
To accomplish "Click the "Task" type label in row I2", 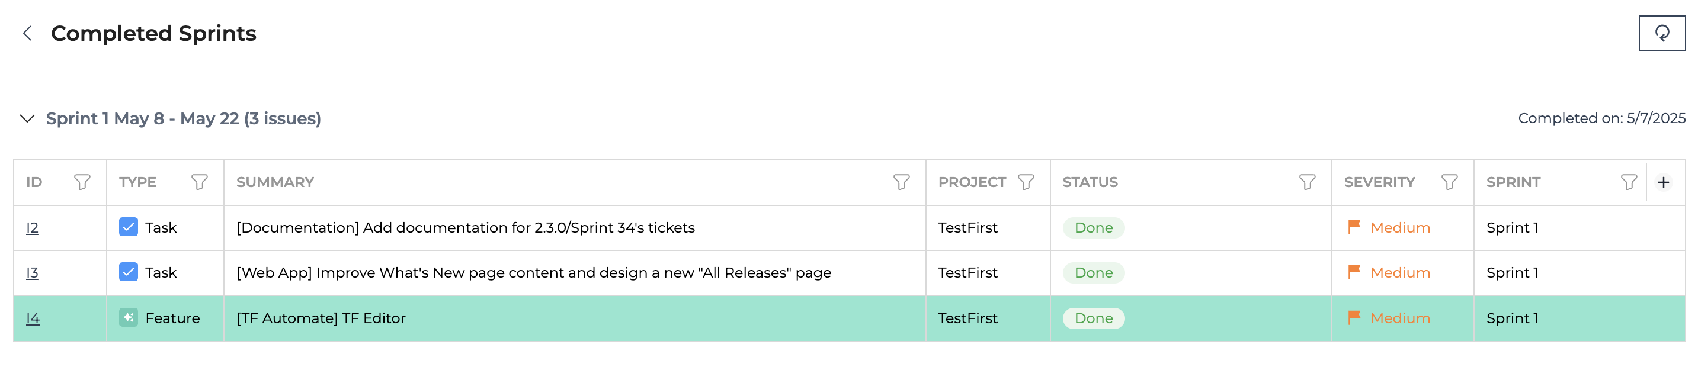I will coord(161,228).
